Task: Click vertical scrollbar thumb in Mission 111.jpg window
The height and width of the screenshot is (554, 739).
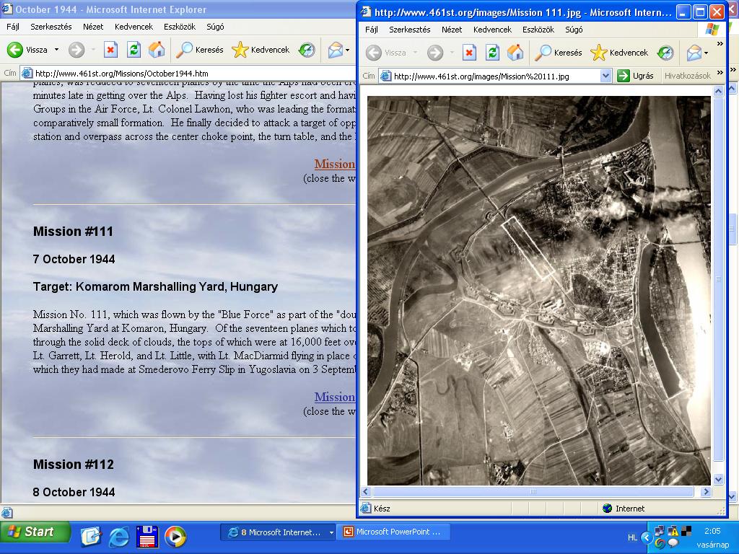Action: pos(718,279)
